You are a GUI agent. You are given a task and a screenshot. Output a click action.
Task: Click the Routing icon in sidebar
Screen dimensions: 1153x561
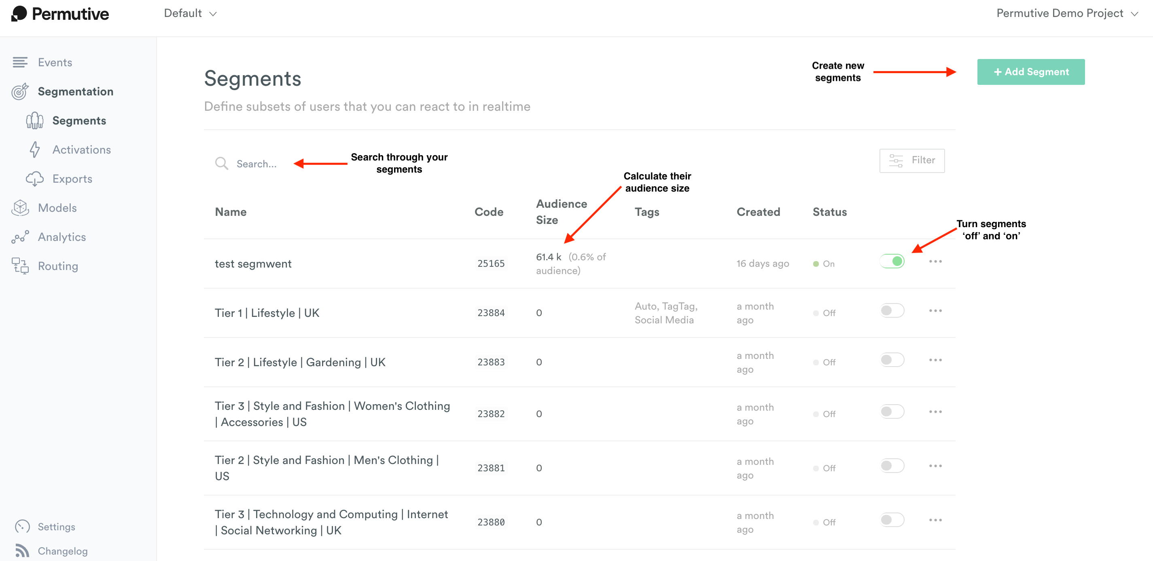(20, 266)
